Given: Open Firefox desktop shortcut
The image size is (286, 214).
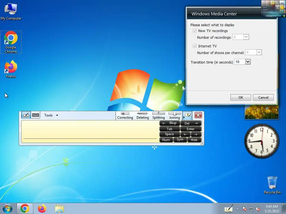Looking at the screenshot, I should pos(11,69).
